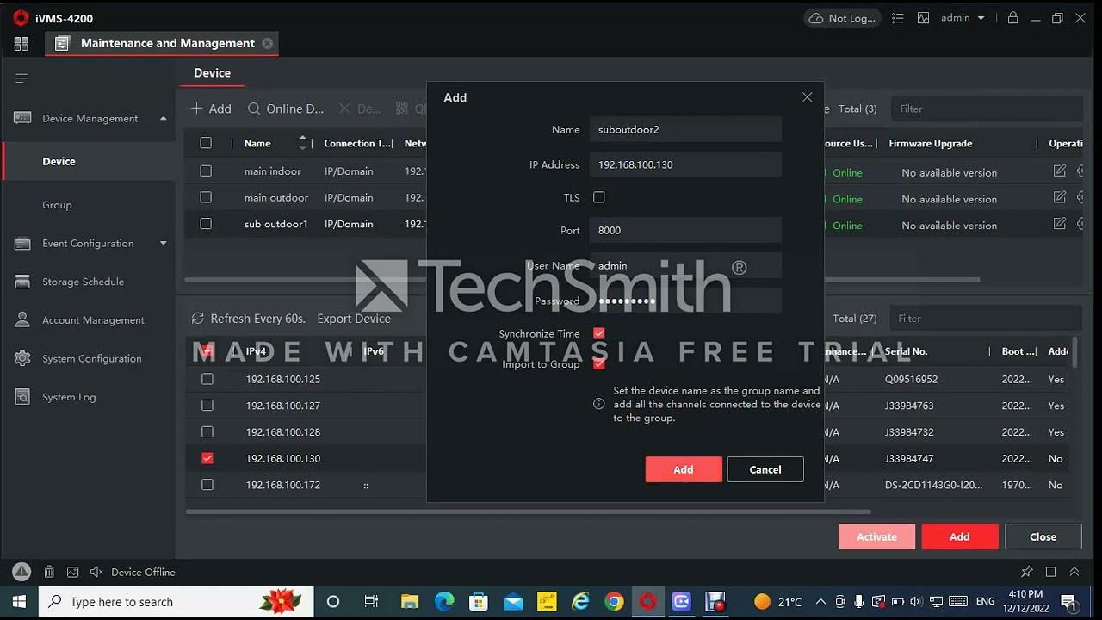Screen dimensions: 1102x620
Task: Click the lock screen icon
Action: [x=1012, y=18]
